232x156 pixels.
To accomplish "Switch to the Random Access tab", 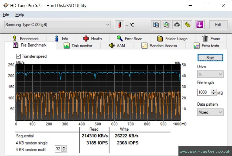I will [159, 46].
